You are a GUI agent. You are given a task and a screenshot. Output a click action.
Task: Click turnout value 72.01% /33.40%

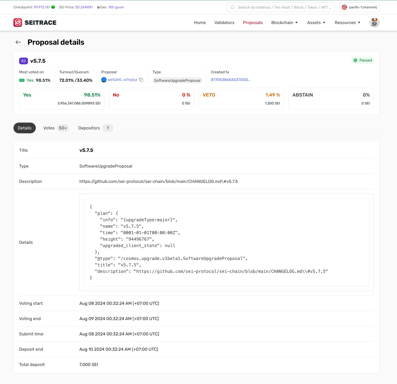[76, 80]
